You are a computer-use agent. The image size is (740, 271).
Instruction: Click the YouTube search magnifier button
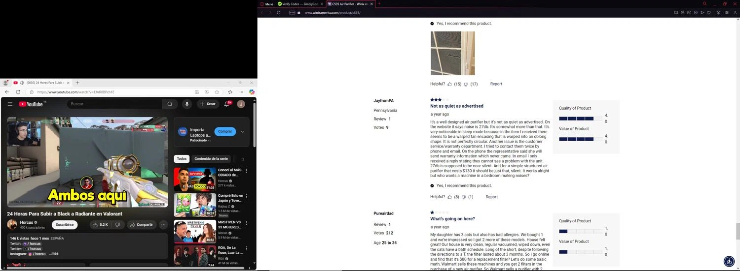(170, 104)
